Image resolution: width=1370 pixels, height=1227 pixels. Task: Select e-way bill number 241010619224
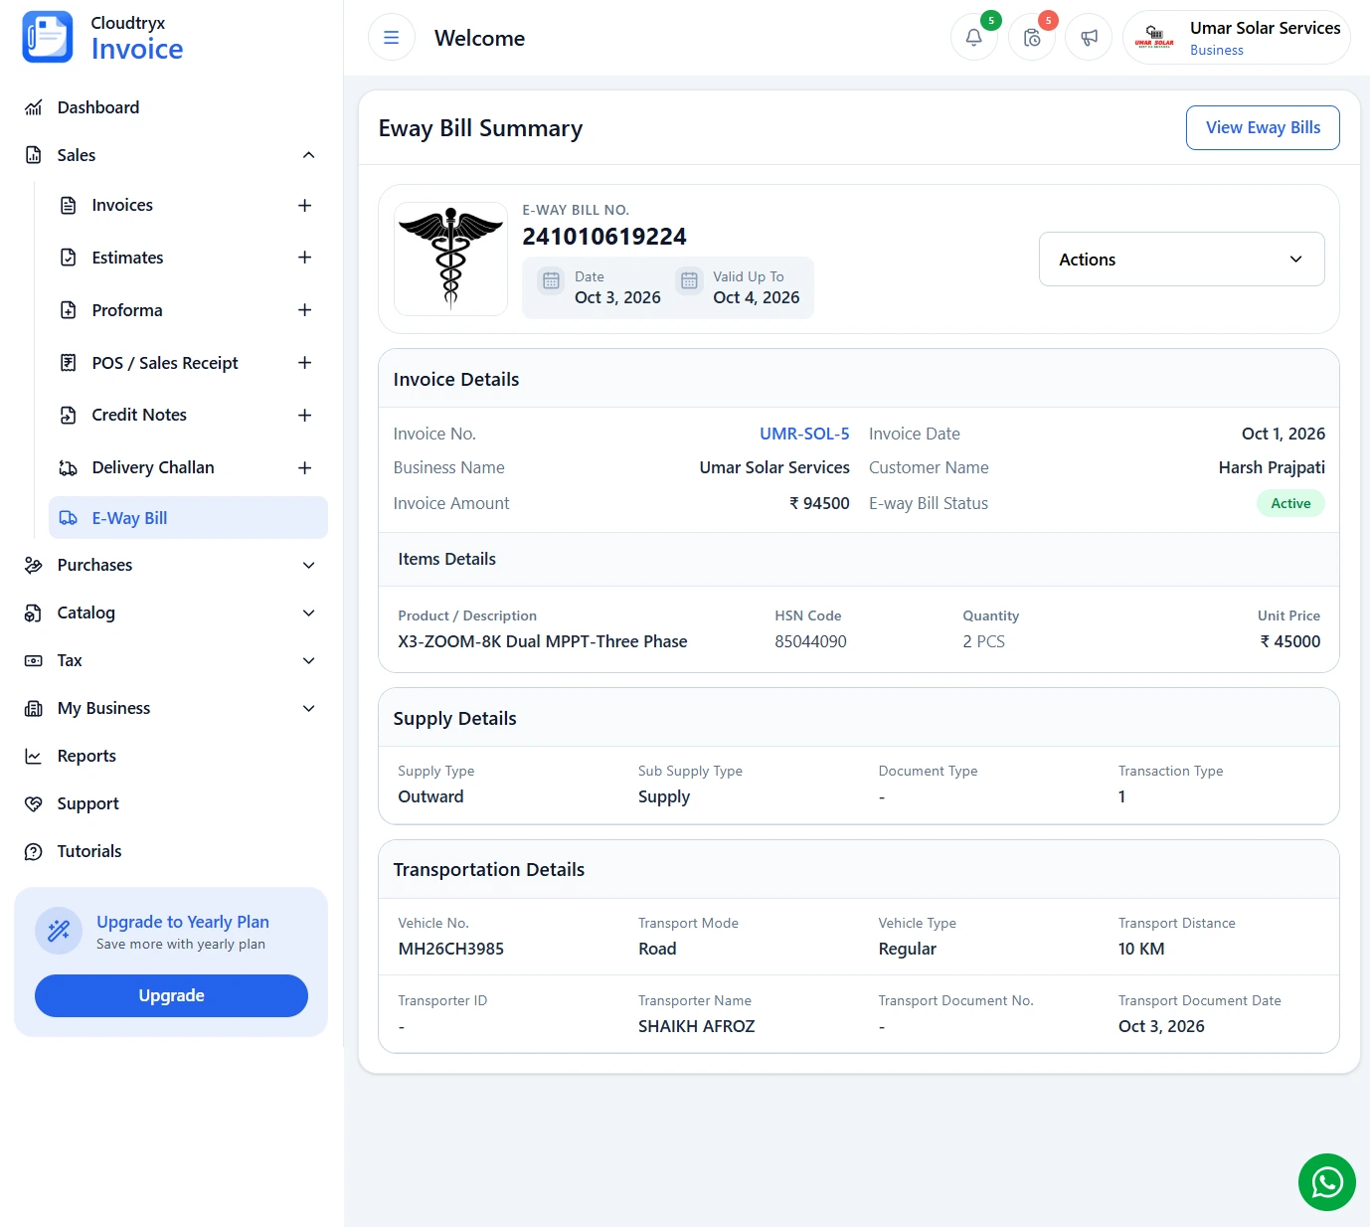(x=604, y=237)
